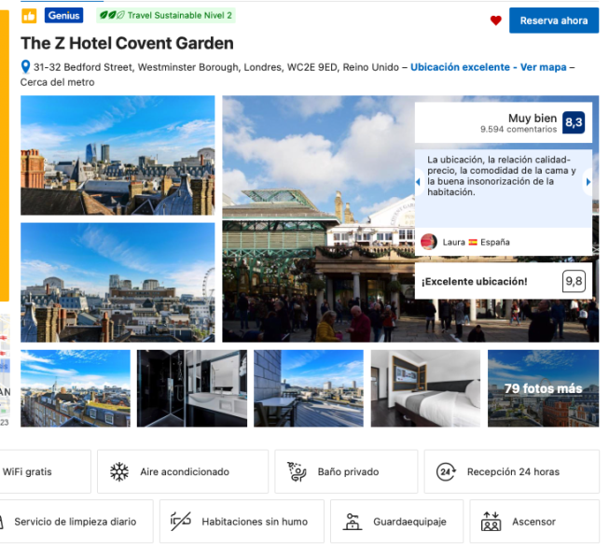609x560 pixels.
Task: Click the ¡Excelente ubicación! label
Action: click(x=474, y=281)
